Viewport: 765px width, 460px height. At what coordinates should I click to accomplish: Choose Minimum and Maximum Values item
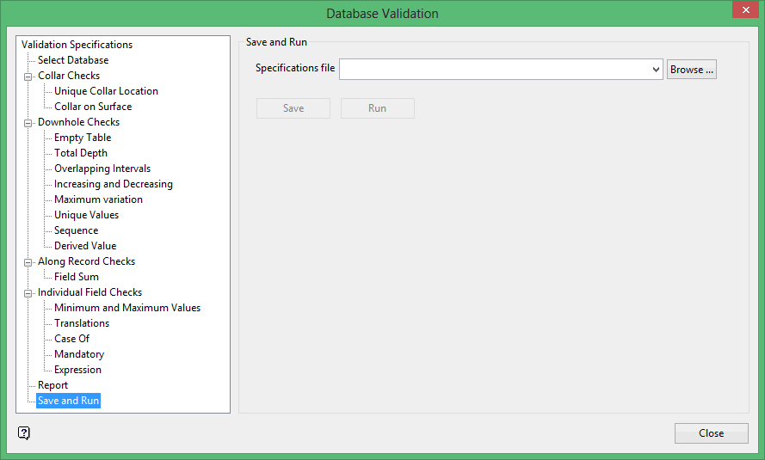pyautogui.click(x=127, y=308)
